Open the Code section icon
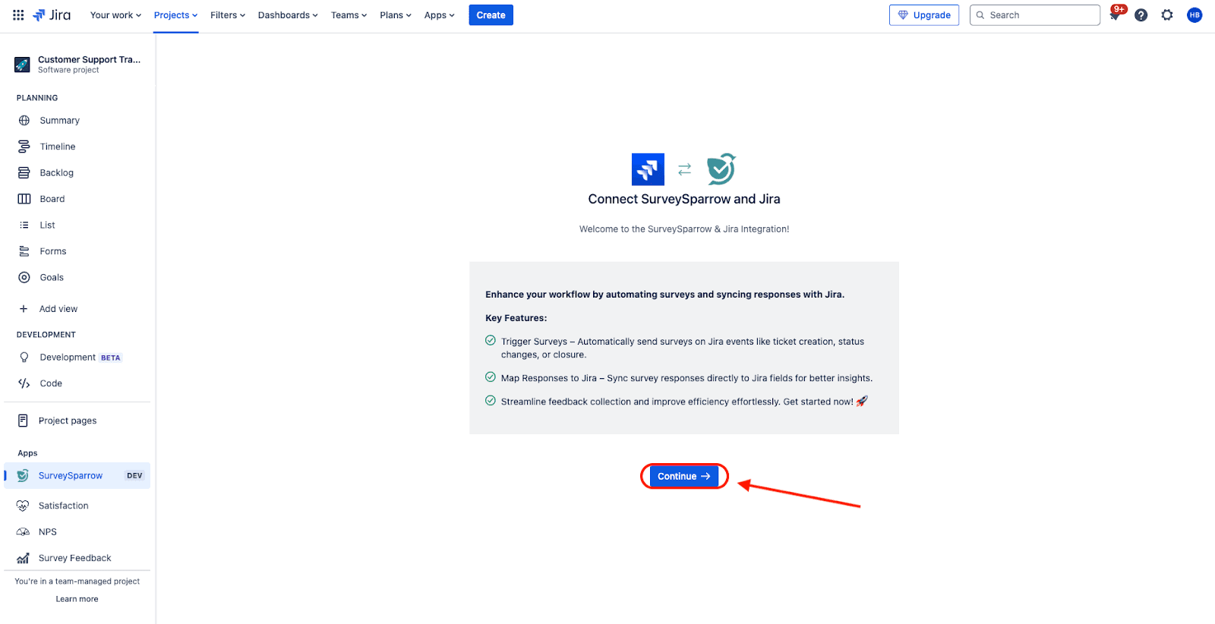Viewport: 1215px width, 624px height. [x=24, y=383]
